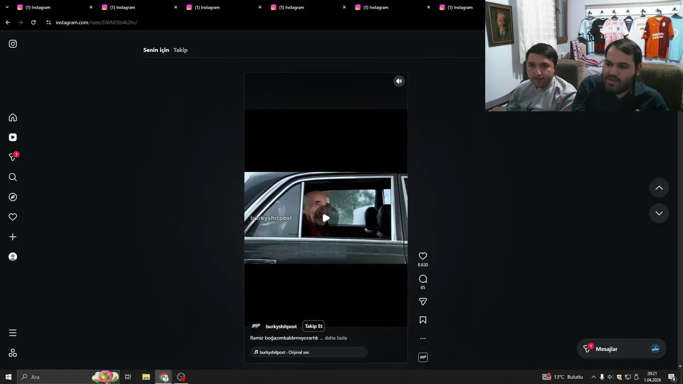Open the floating Mesajlar panel
The height and width of the screenshot is (384, 683).
click(x=621, y=349)
